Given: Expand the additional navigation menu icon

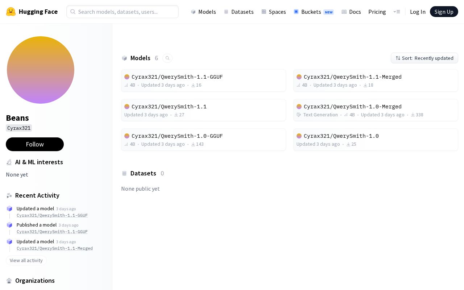Looking at the screenshot, I should 397,12.
